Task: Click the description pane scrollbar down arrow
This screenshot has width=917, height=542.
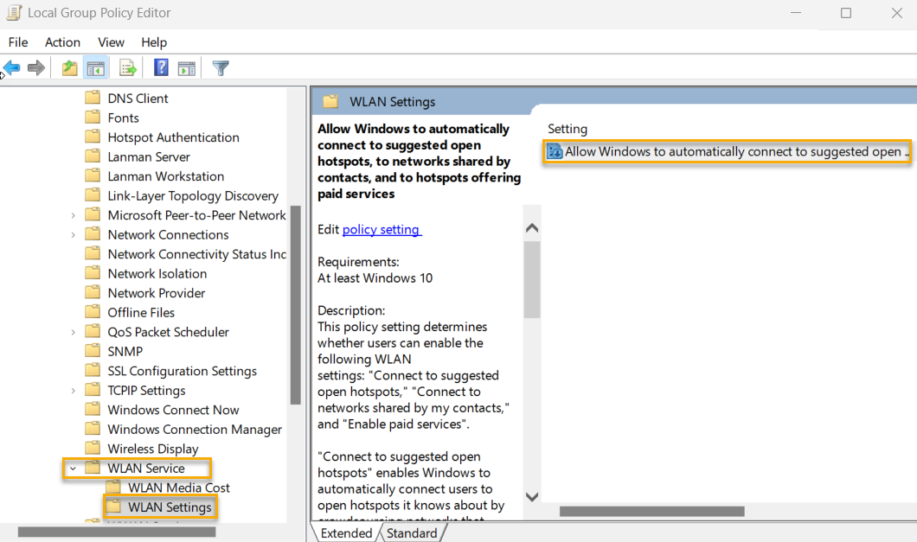Action: click(531, 497)
